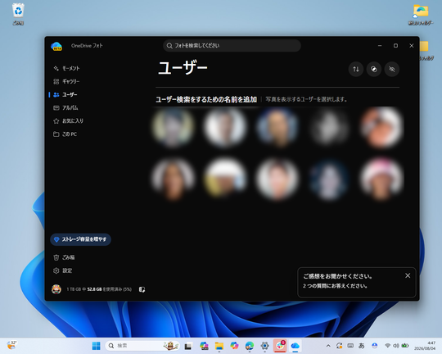
Task: Expand the system tray hidden icons chevron
Action: (328, 346)
